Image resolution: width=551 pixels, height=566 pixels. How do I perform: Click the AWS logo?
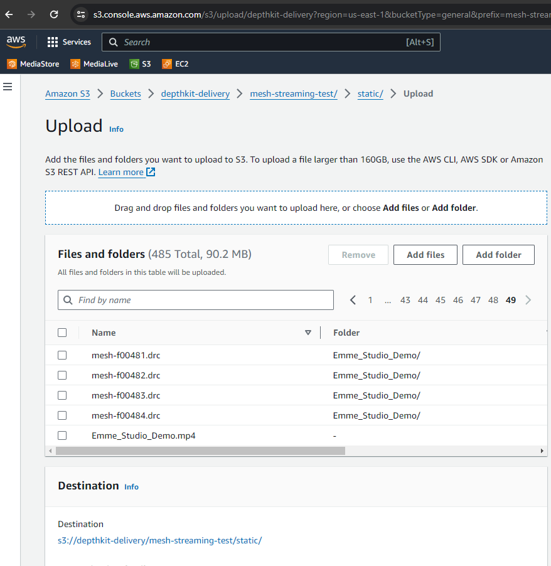point(16,42)
